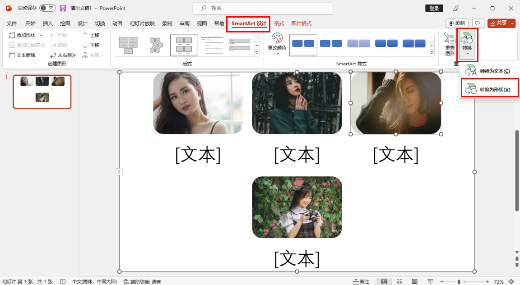Screen dimensions: 520x285
Task: Move shape up with 上移
Action: click(91, 35)
